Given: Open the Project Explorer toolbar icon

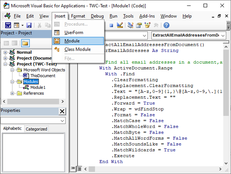Looking at the screenshot, I should (x=130, y=25).
